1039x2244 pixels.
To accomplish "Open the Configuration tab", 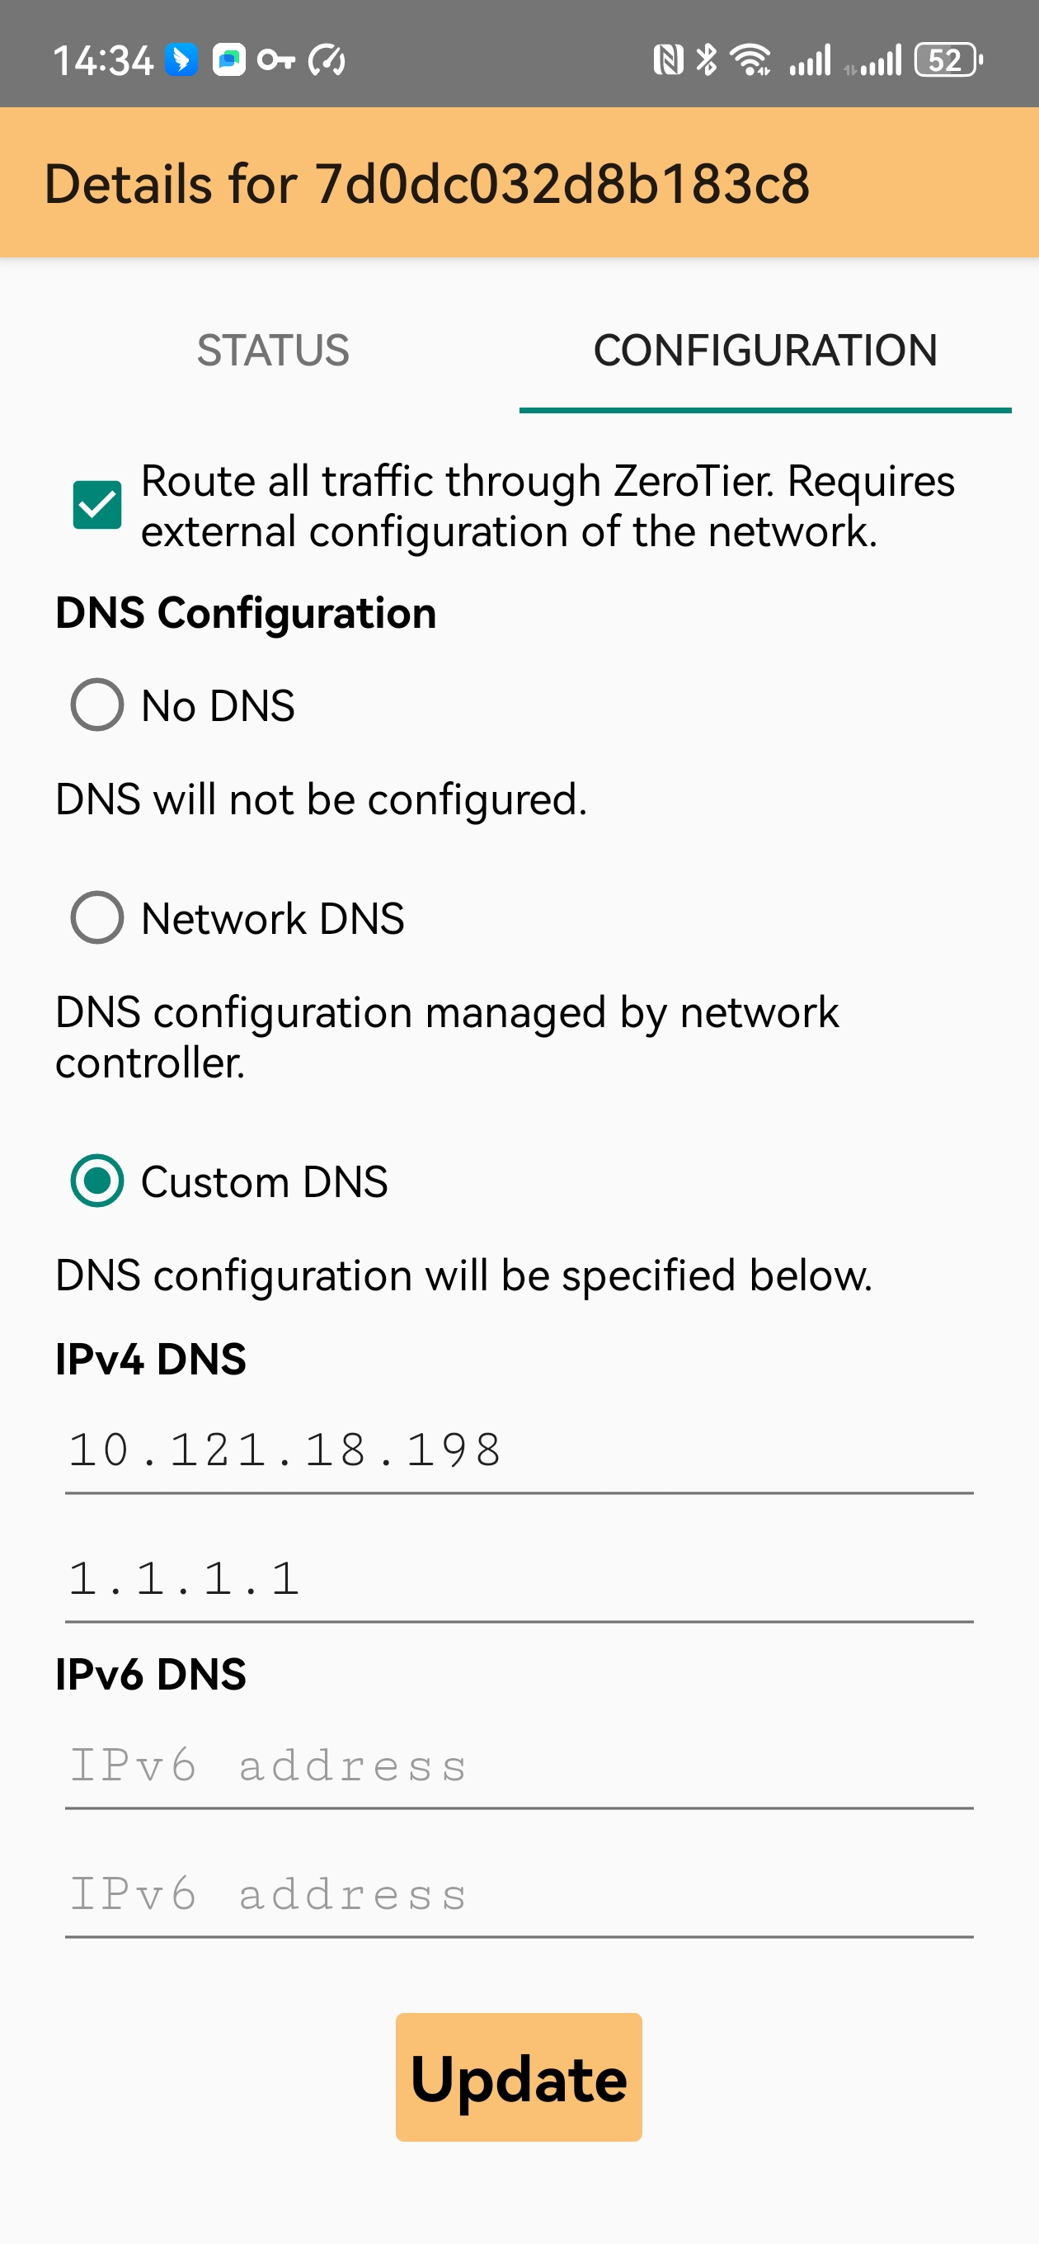I will coord(764,350).
